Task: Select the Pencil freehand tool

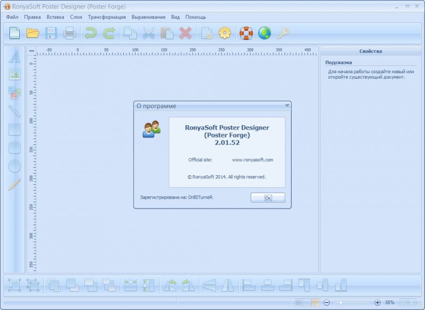Action: 15,184
